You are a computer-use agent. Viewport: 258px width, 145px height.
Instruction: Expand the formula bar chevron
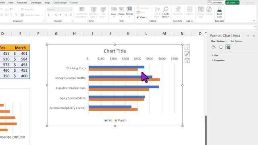click(255, 27)
